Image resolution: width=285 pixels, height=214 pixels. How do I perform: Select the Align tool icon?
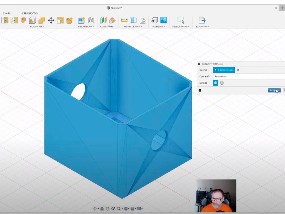pyautogui.click(x=60, y=20)
